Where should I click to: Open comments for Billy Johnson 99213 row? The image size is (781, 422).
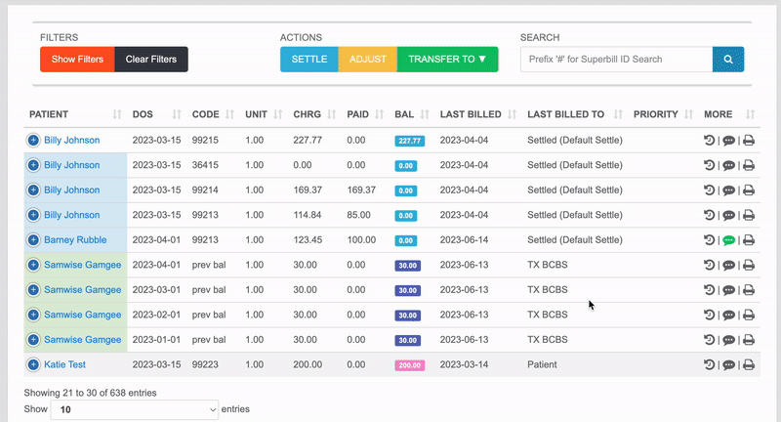tap(728, 215)
